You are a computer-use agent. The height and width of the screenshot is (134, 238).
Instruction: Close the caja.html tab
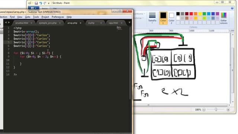coord(122,23)
